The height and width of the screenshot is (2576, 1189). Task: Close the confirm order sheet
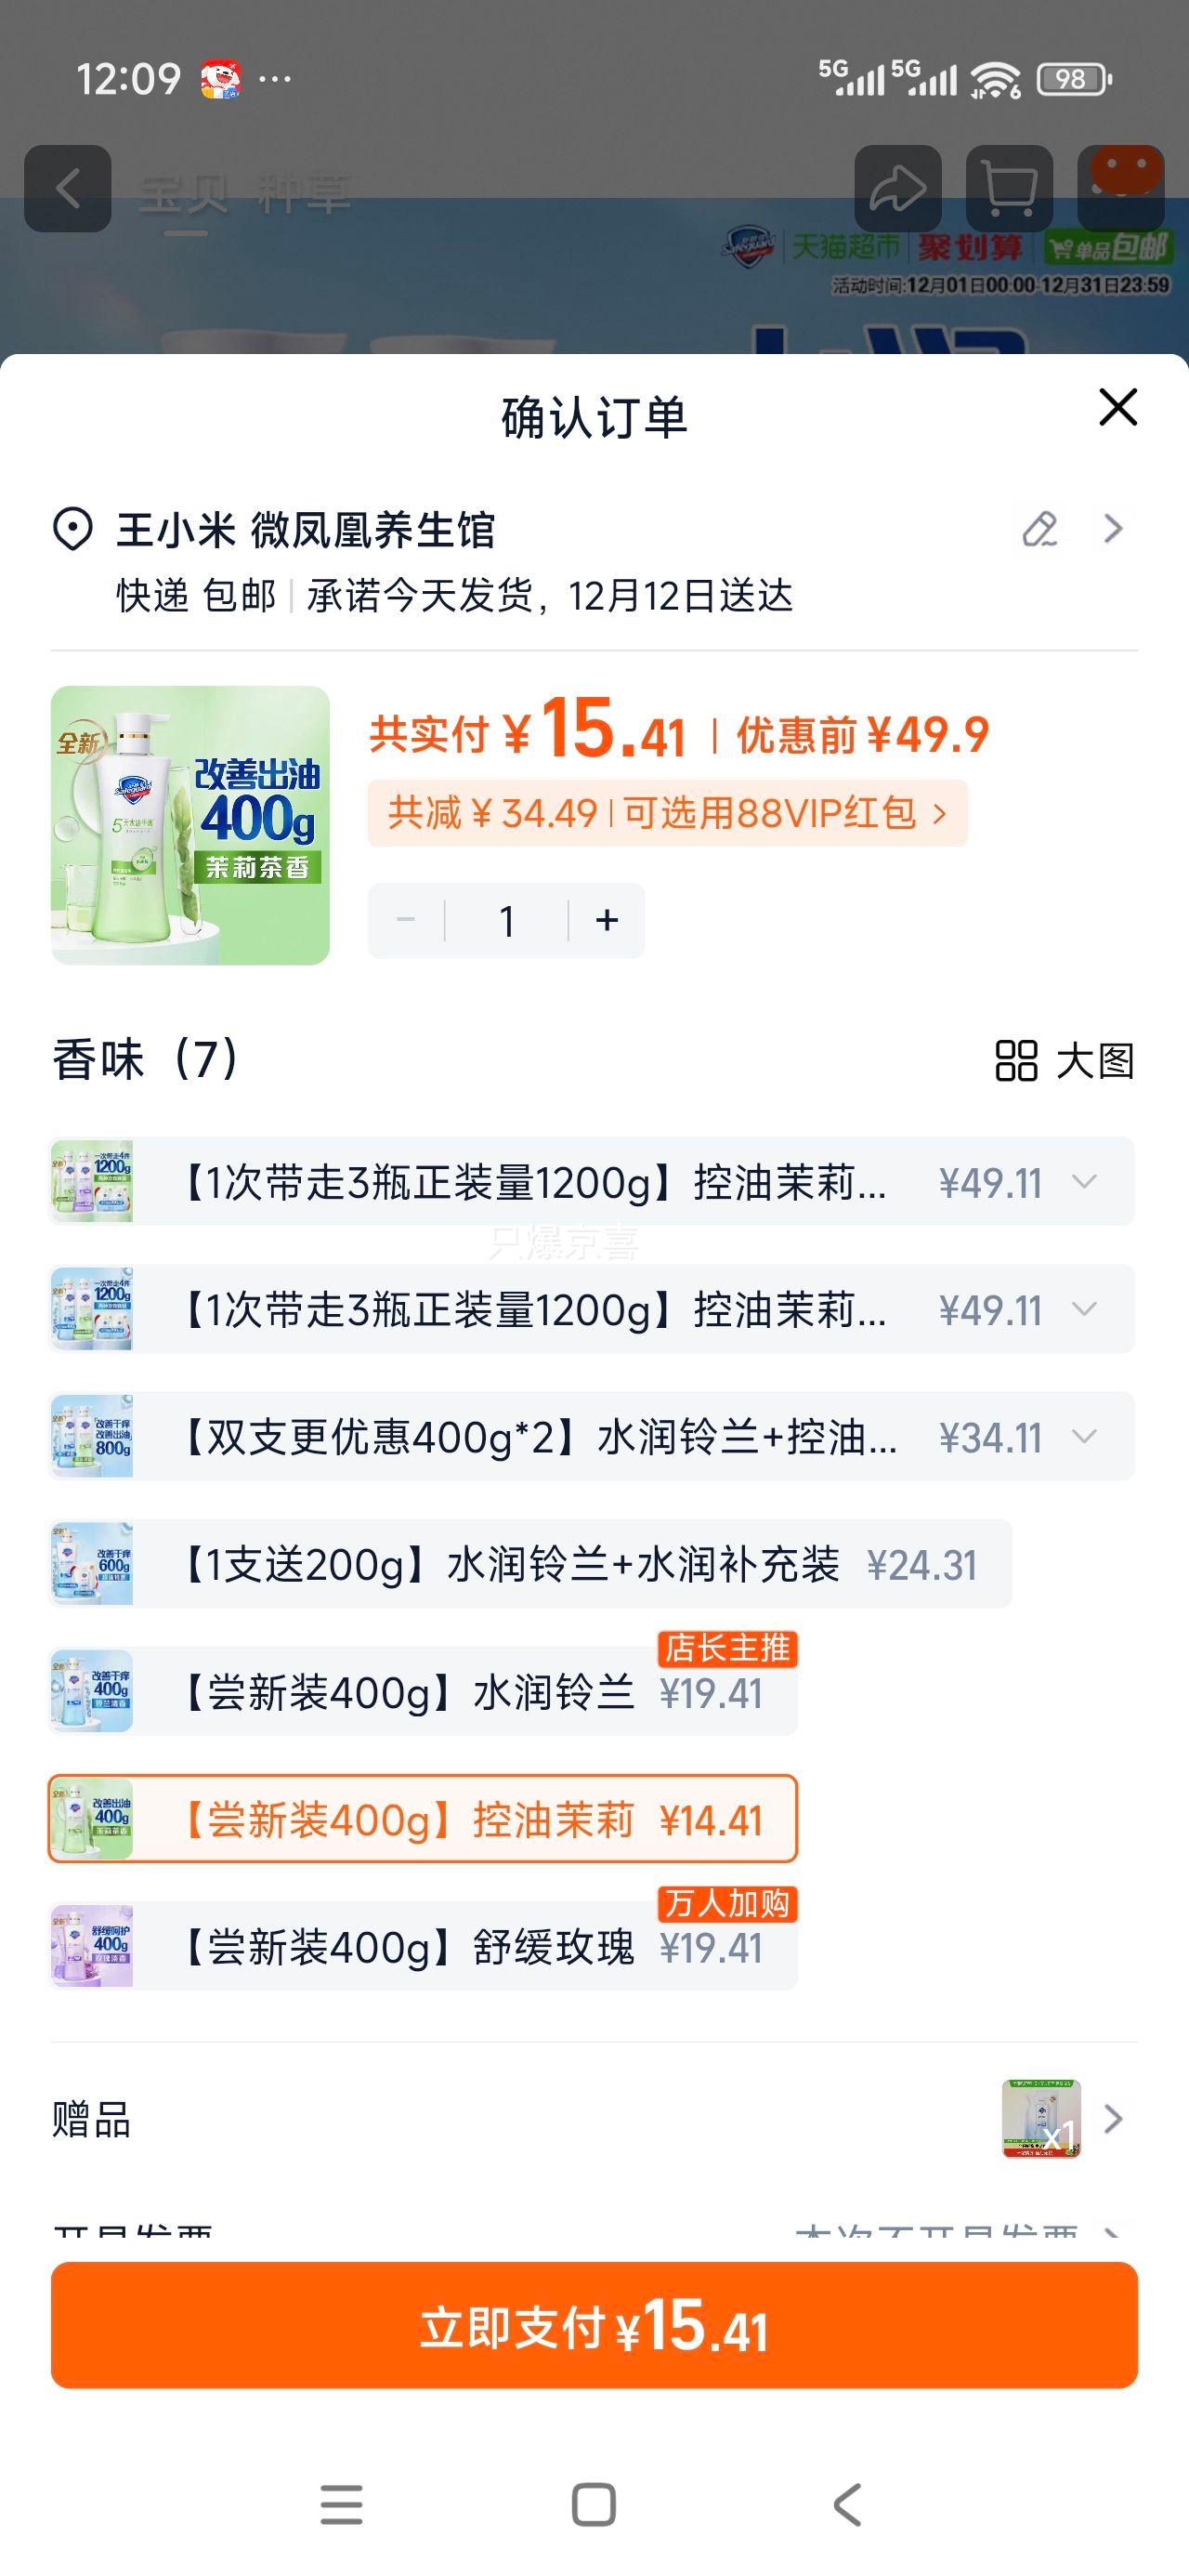pyautogui.click(x=1117, y=408)
